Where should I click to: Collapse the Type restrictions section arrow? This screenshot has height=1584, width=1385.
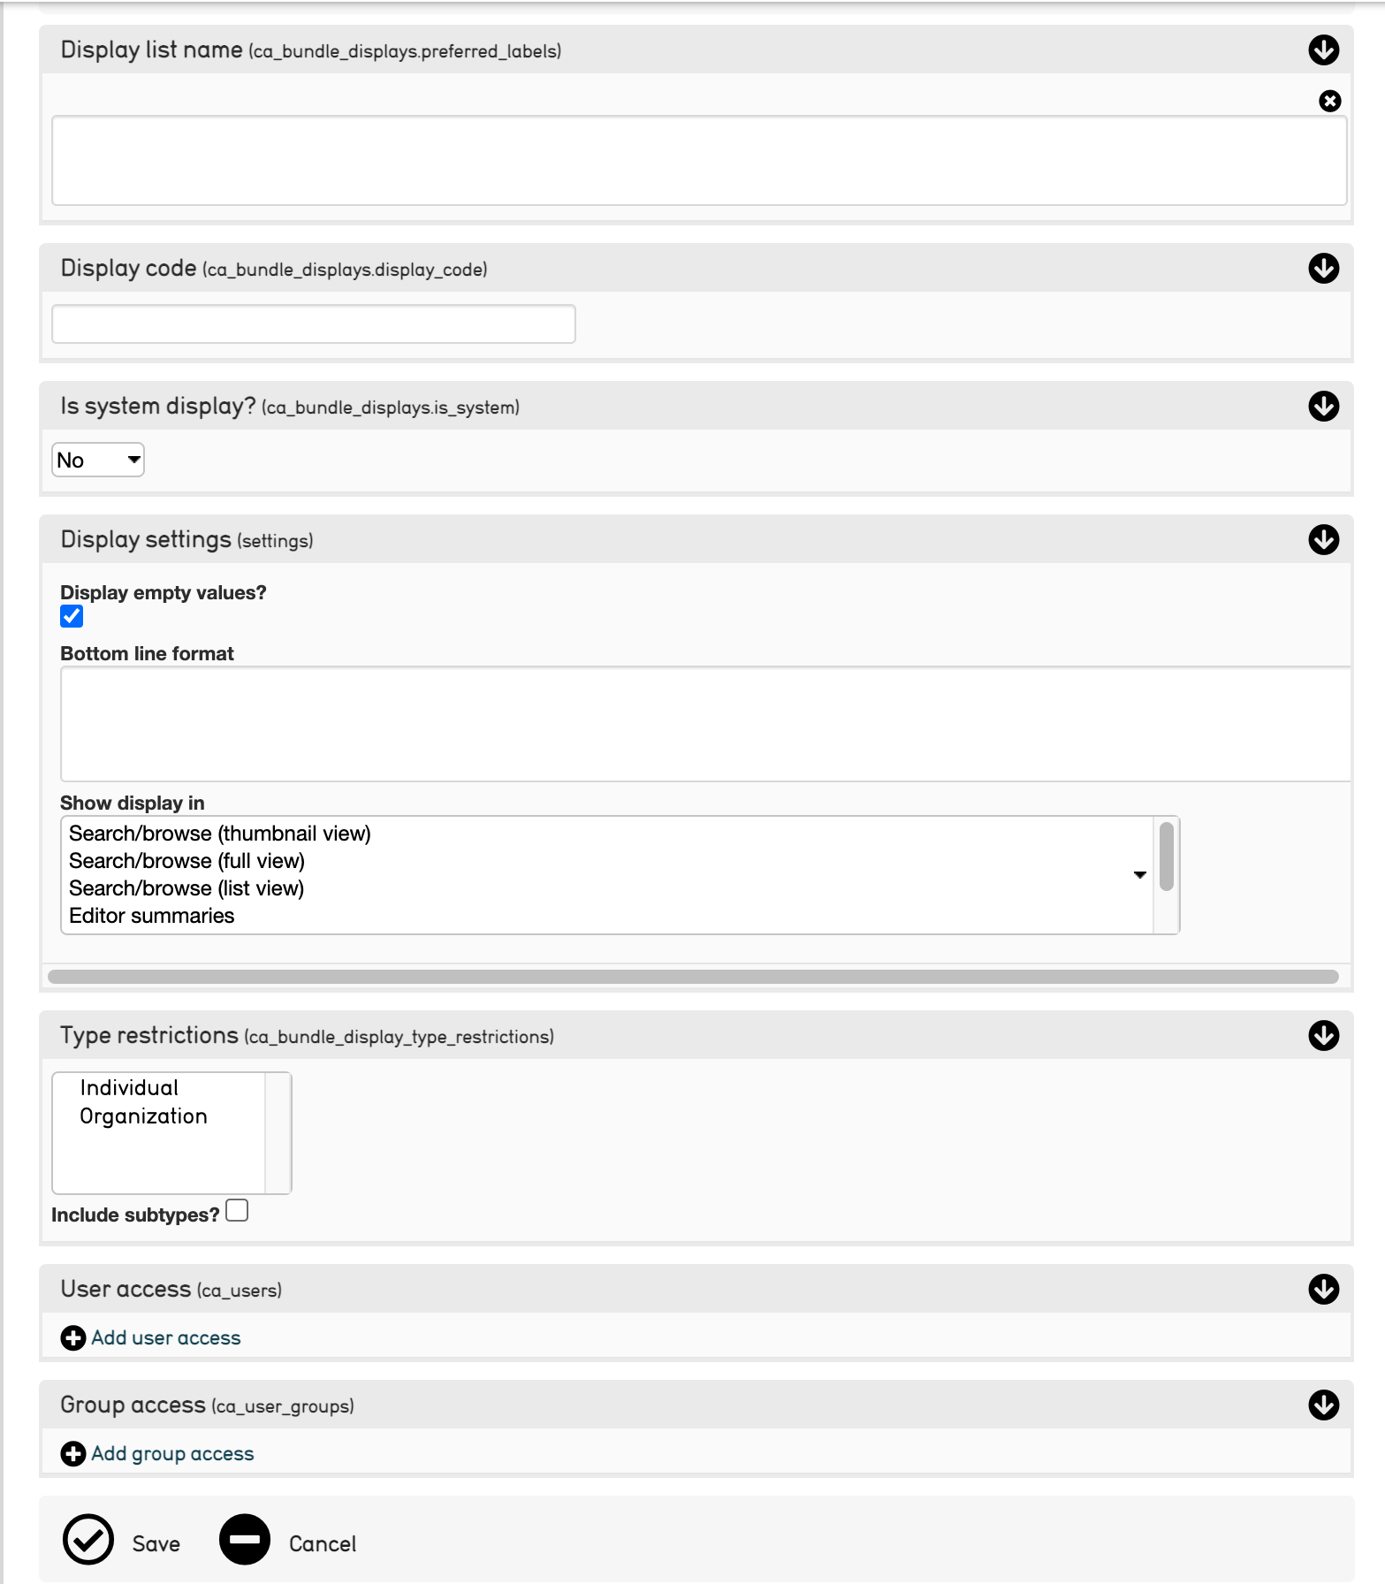coord(1323,1036)
